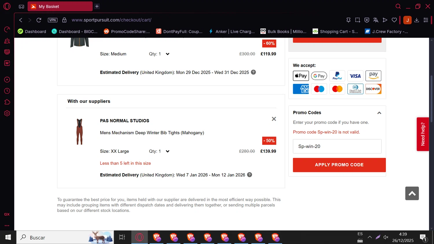Open the J profile account button
The width and height of the screenshot is (434, 244).
[407, 20]
